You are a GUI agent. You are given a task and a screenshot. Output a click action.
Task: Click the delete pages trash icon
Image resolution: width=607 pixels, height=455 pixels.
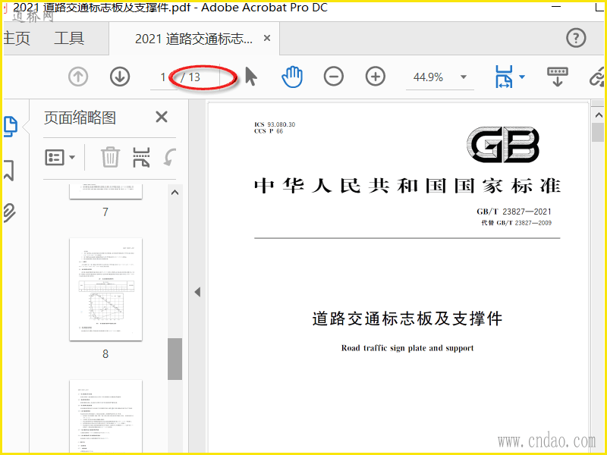pyautogui.click(x=110, y=157)
